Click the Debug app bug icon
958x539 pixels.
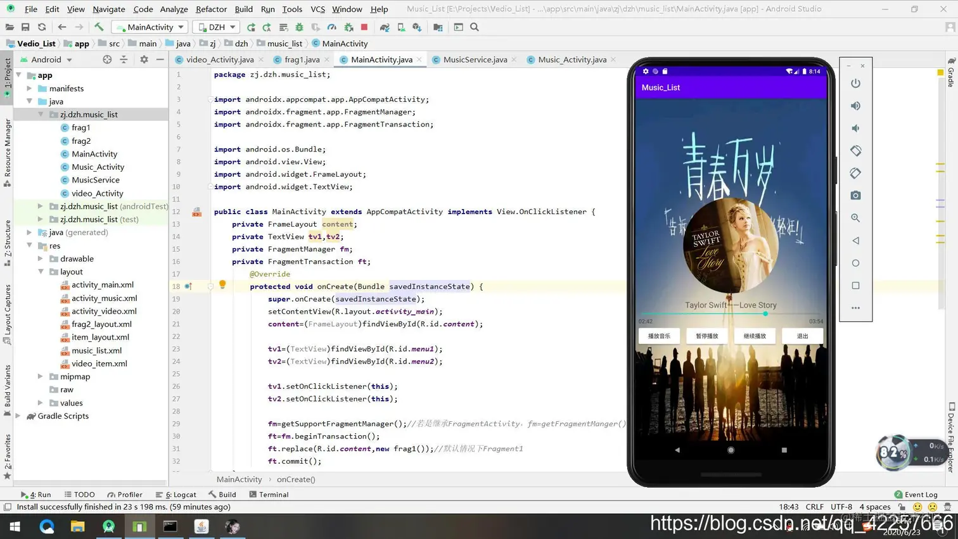[299, 27]
